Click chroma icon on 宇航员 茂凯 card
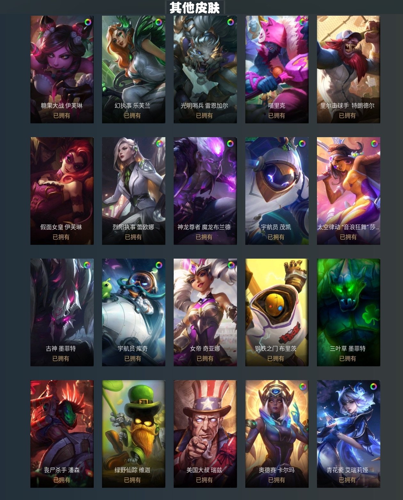Image resolution: width=403 pixels, height=500 pixels. coord(302,144)
